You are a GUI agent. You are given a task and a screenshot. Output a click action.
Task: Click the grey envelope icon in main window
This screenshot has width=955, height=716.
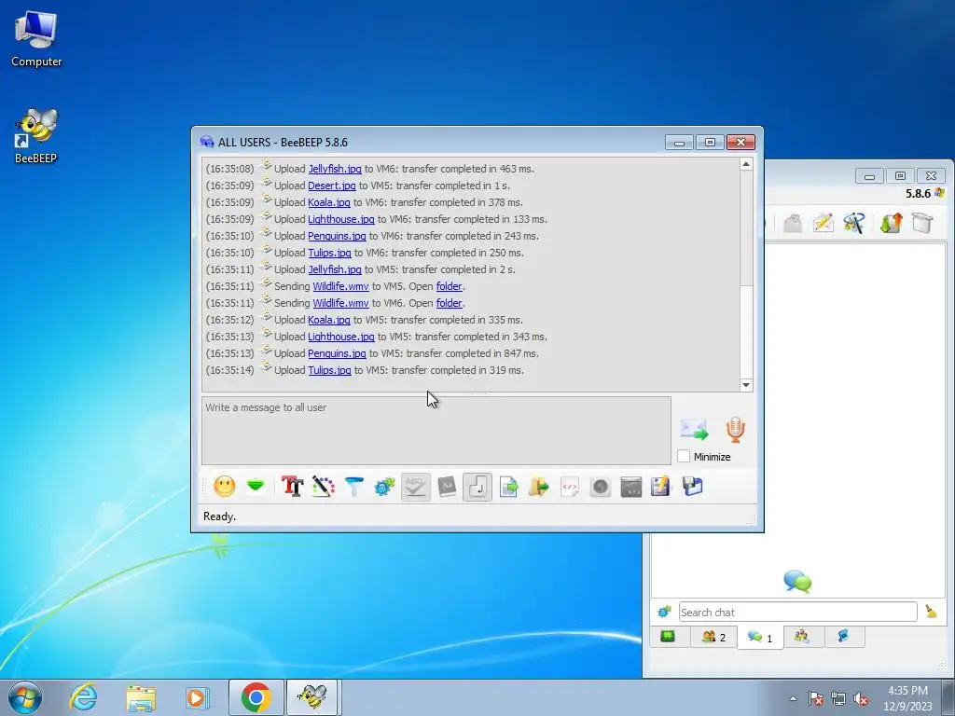pyautogui.click(x=793, y=223)
